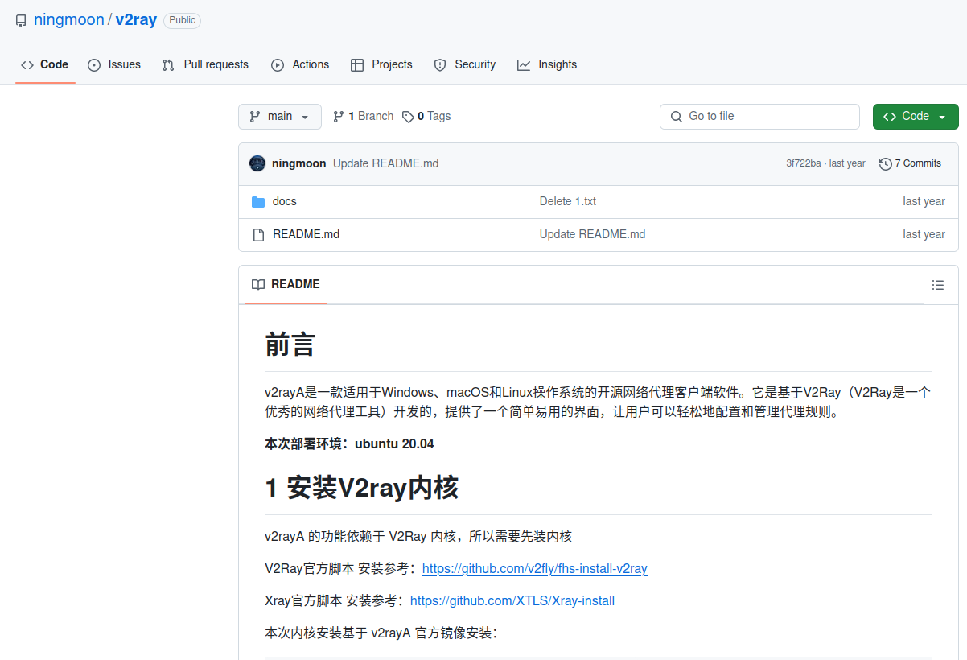Open the green Code dropdown button
Screen dimensions: 967x660
coord(916,117)
